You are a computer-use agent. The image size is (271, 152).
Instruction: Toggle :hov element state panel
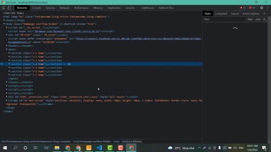[x=249, y=19]
